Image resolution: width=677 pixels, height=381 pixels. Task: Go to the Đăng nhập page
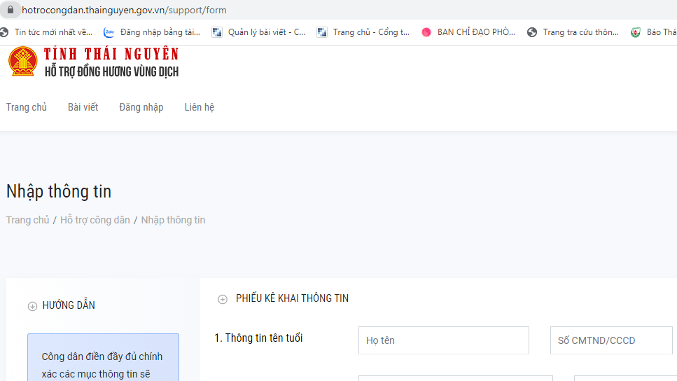pyautogui.click(x=141, y=107)
